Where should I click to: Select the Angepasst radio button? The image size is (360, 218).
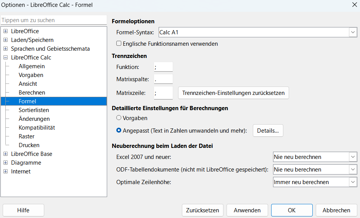pos(119,130)
